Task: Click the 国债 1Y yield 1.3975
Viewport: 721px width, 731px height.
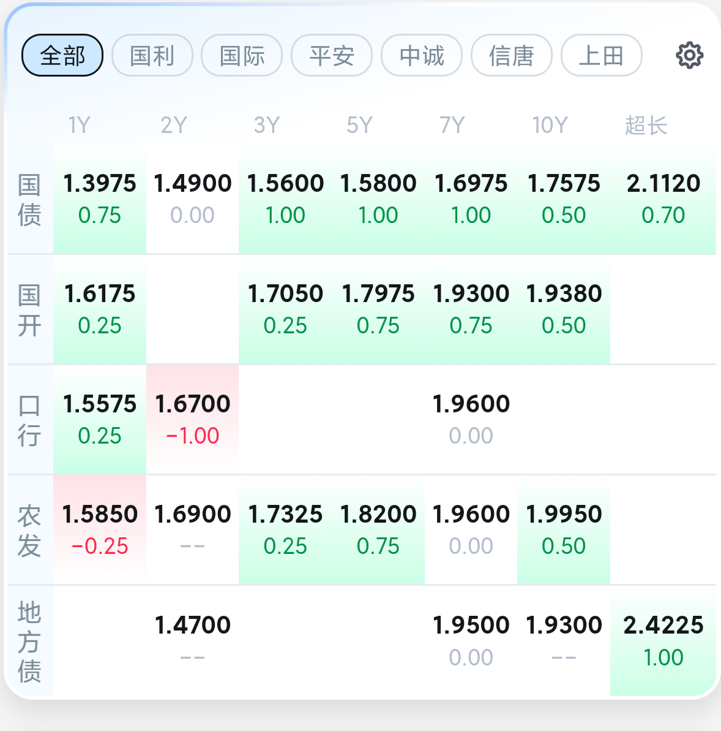Action: click(x=100, y=199)
